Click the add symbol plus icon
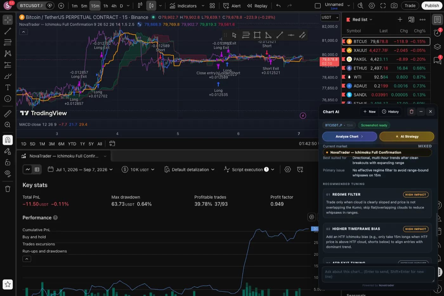This screenshot has width=444, height=296. coord(61,6)
